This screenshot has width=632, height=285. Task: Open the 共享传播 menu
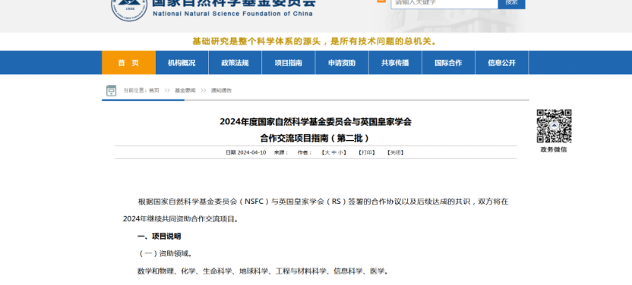395,63
